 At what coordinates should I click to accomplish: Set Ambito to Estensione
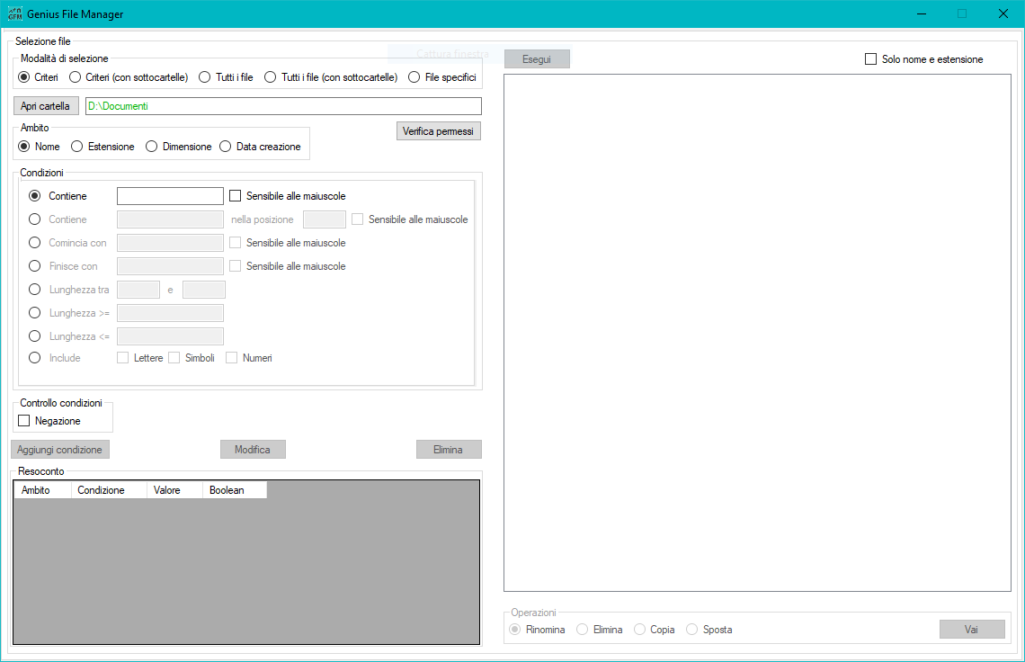click(x=77, y=147)
